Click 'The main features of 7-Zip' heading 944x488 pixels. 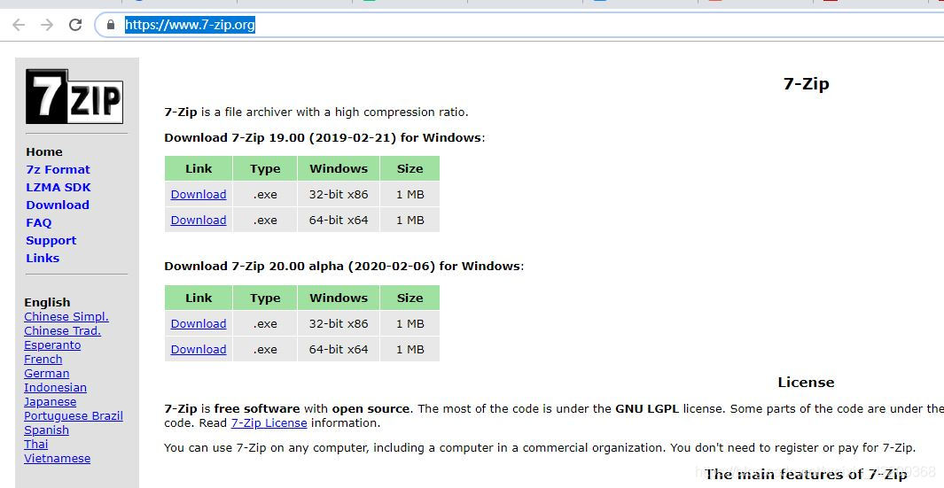[x=806, y=474]
